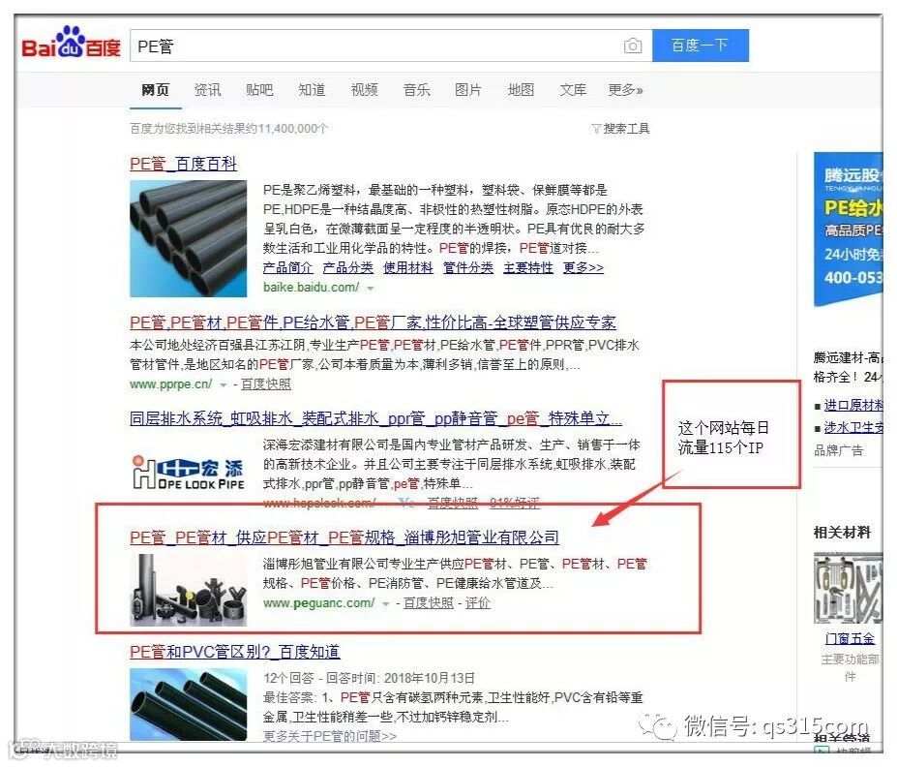This screenshot has height=767, width=897.
Task: Open the 知道 tab
Action: (312, 90)
